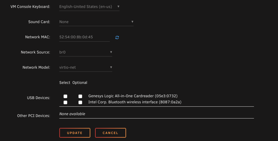Regenerate the Network MAC address

(117, 37)
